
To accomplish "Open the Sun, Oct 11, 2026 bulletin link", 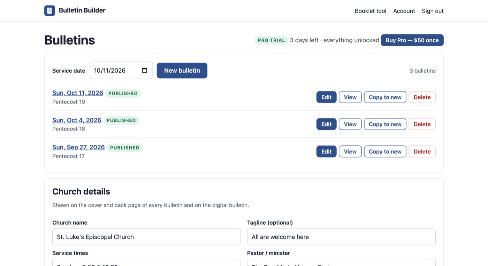I will (78, 93).
